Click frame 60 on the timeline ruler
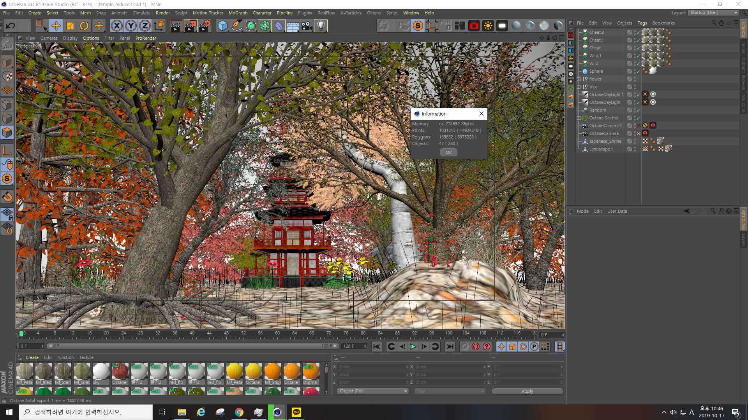The height and width of the screenshot is (420, 748). 277,333
